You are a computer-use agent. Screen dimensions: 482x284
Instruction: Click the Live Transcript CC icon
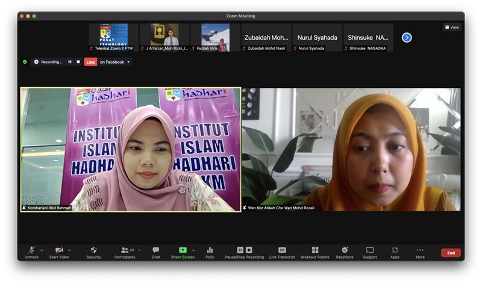tap(282, 250)
